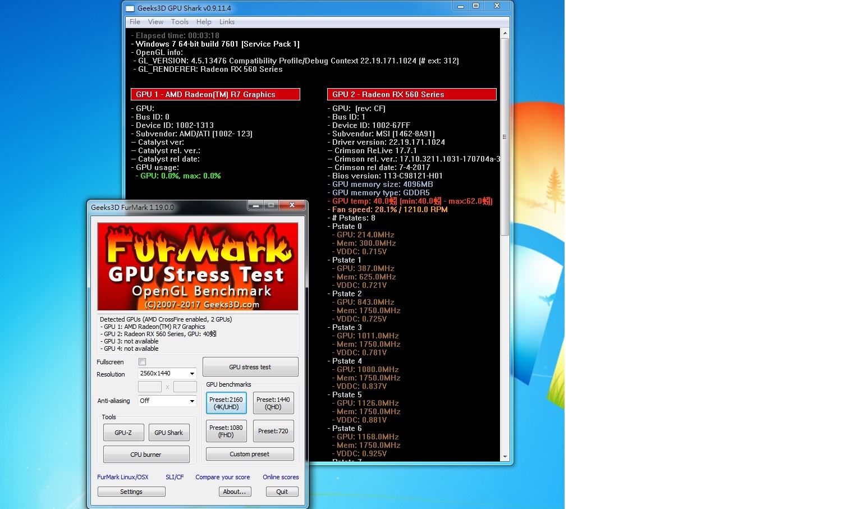
Task: Click the Compare your score link
Action: point(223,477)
